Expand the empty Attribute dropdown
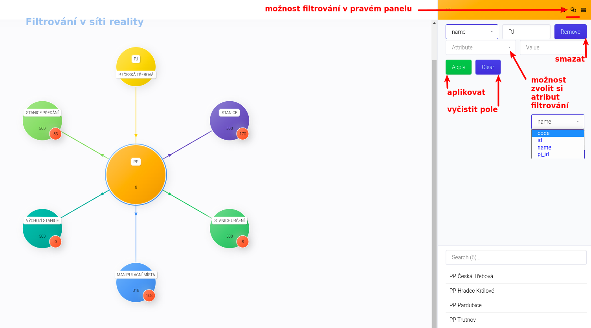This screenshot has height=328, width=591. click(481, 47)
